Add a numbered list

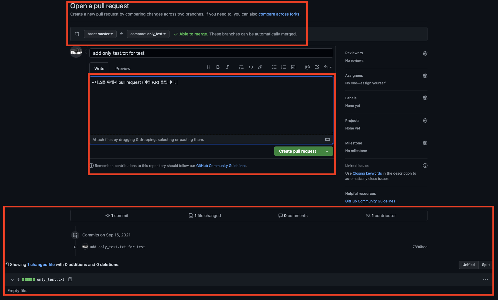tap(284, 67)
